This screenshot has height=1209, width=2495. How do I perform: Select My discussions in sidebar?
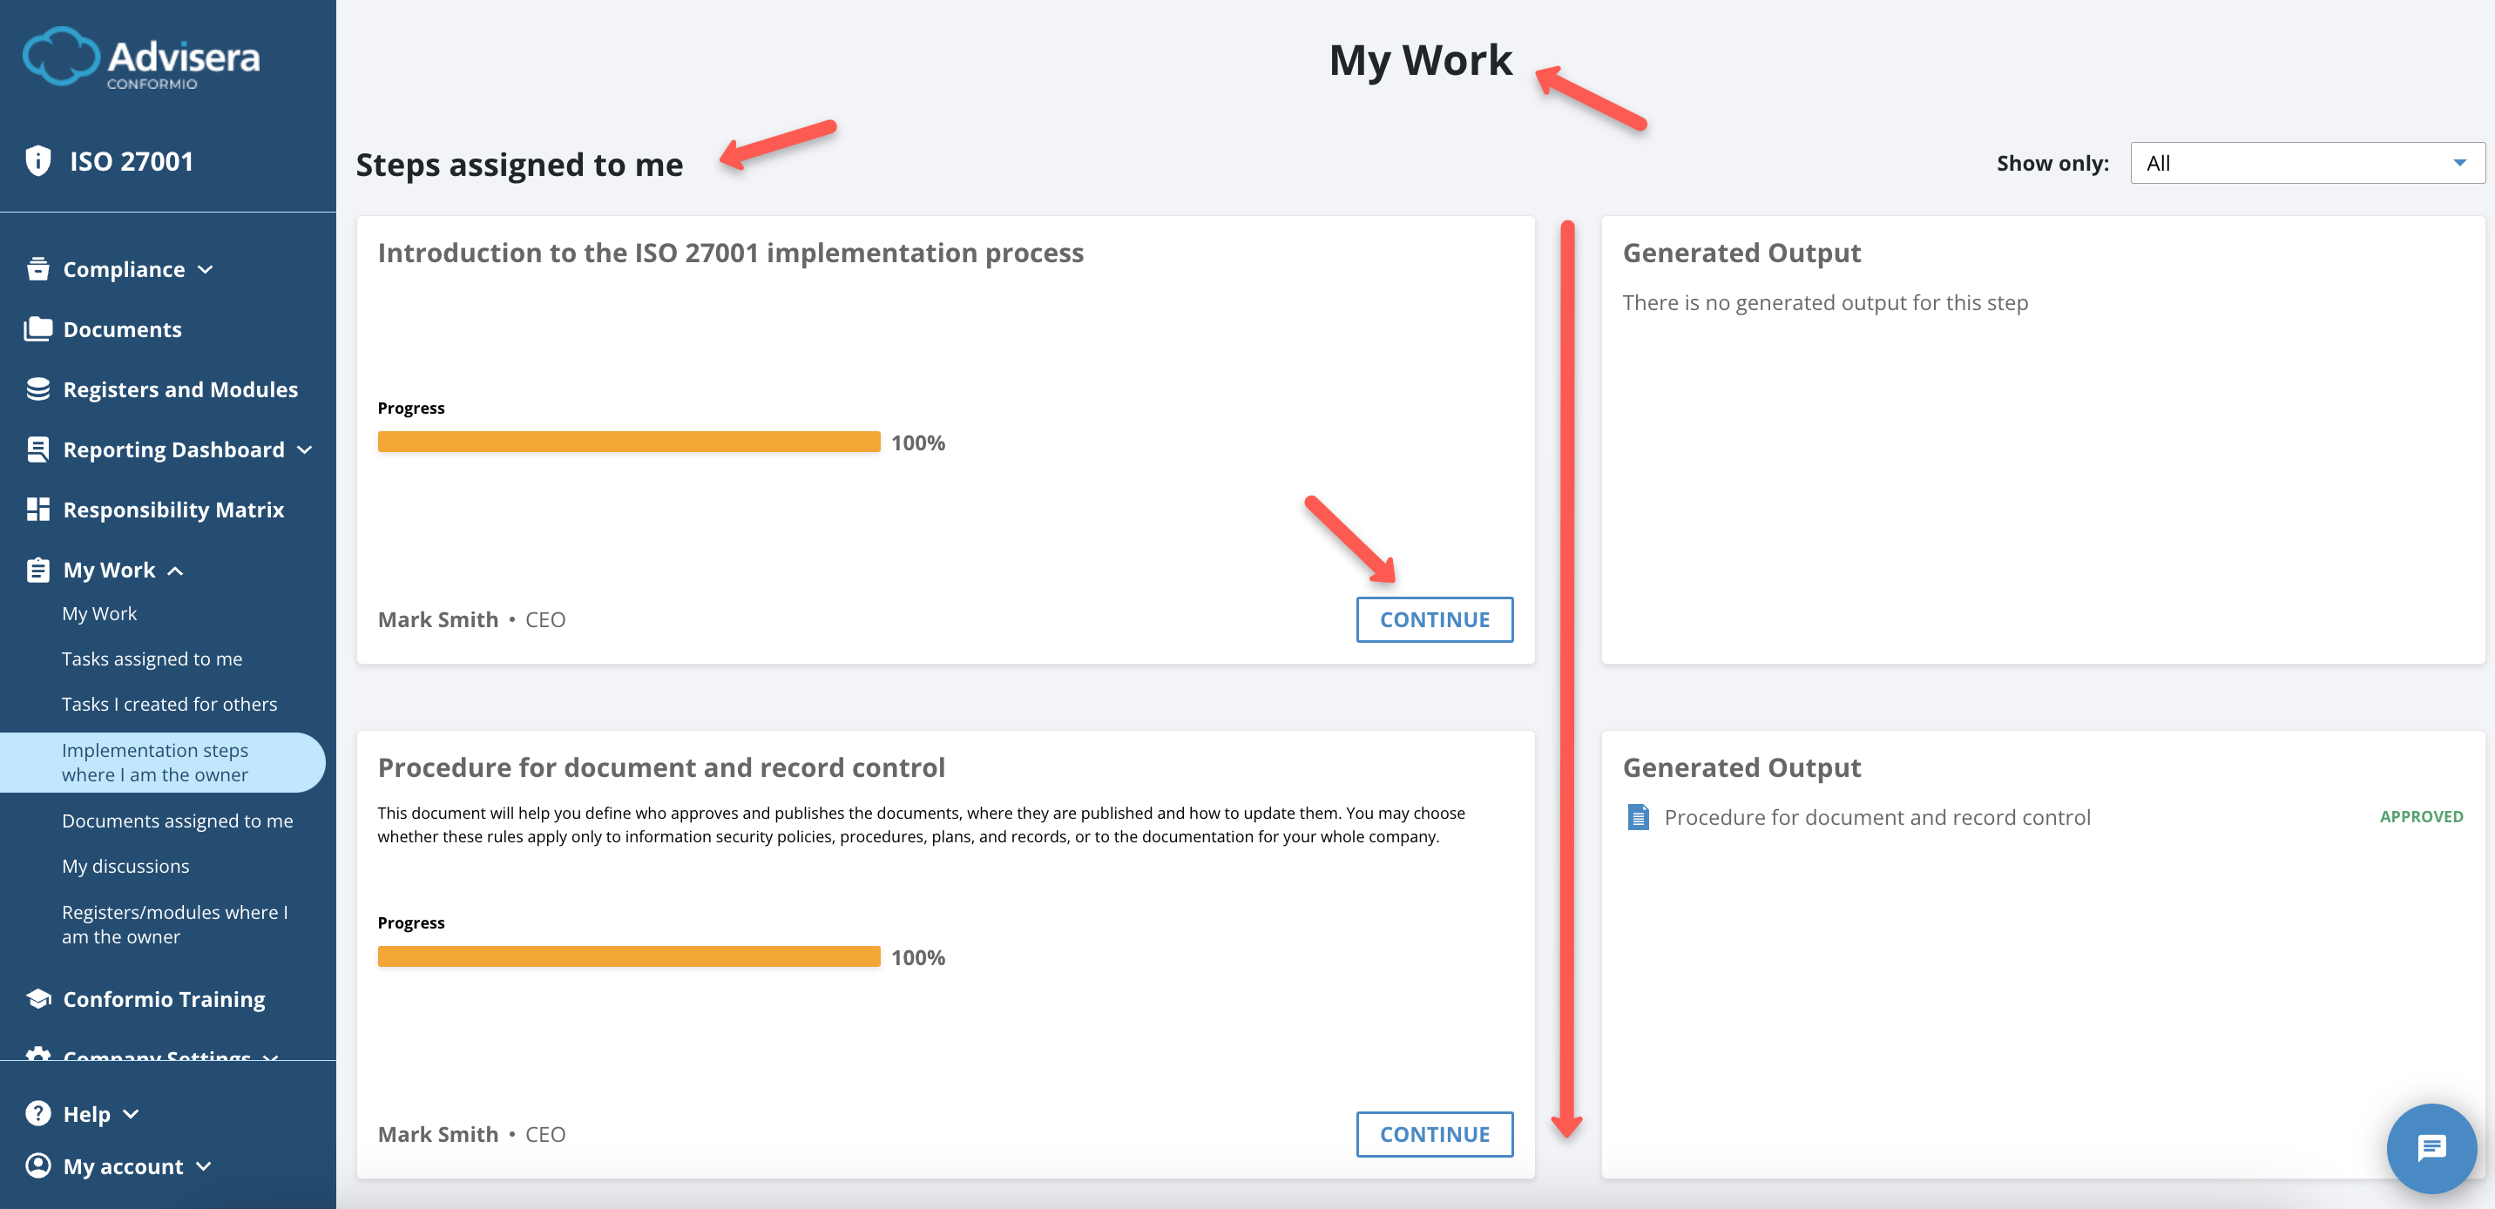(126, 866)
